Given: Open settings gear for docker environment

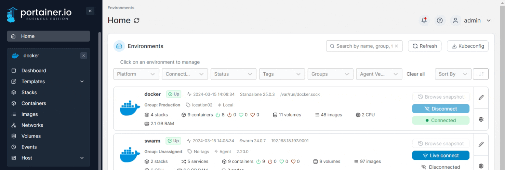Looking at the screenshot, I should click(x=481, y=119).
